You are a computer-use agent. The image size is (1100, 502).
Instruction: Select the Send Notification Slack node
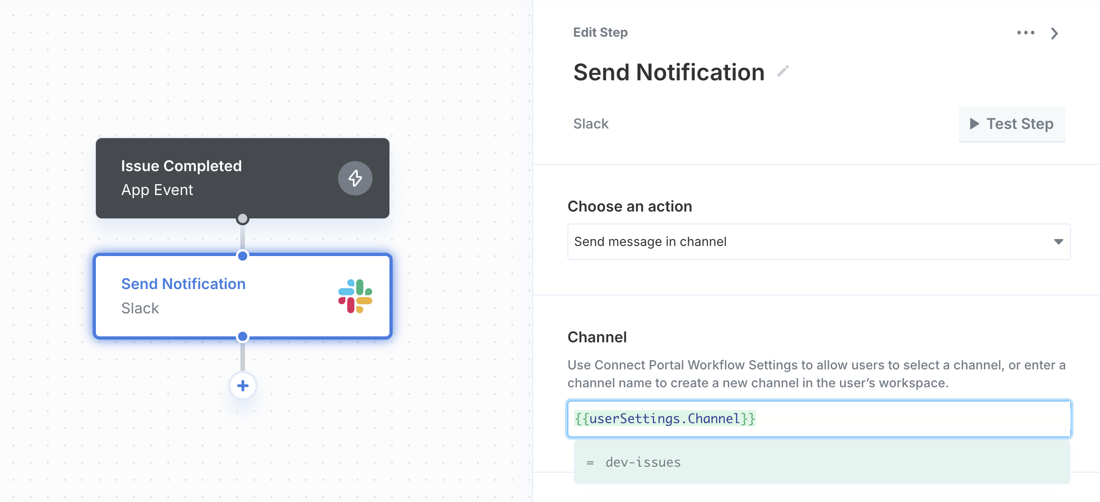[x=243, y=296]
